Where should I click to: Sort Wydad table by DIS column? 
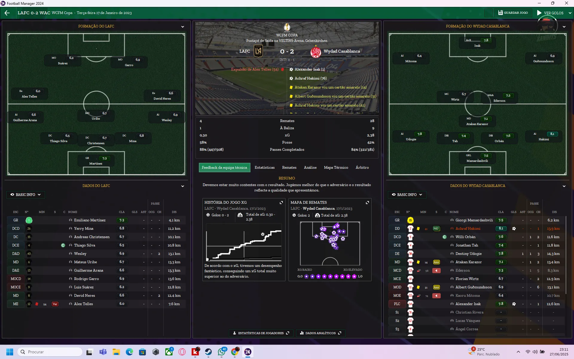click(x=554, y=212)
